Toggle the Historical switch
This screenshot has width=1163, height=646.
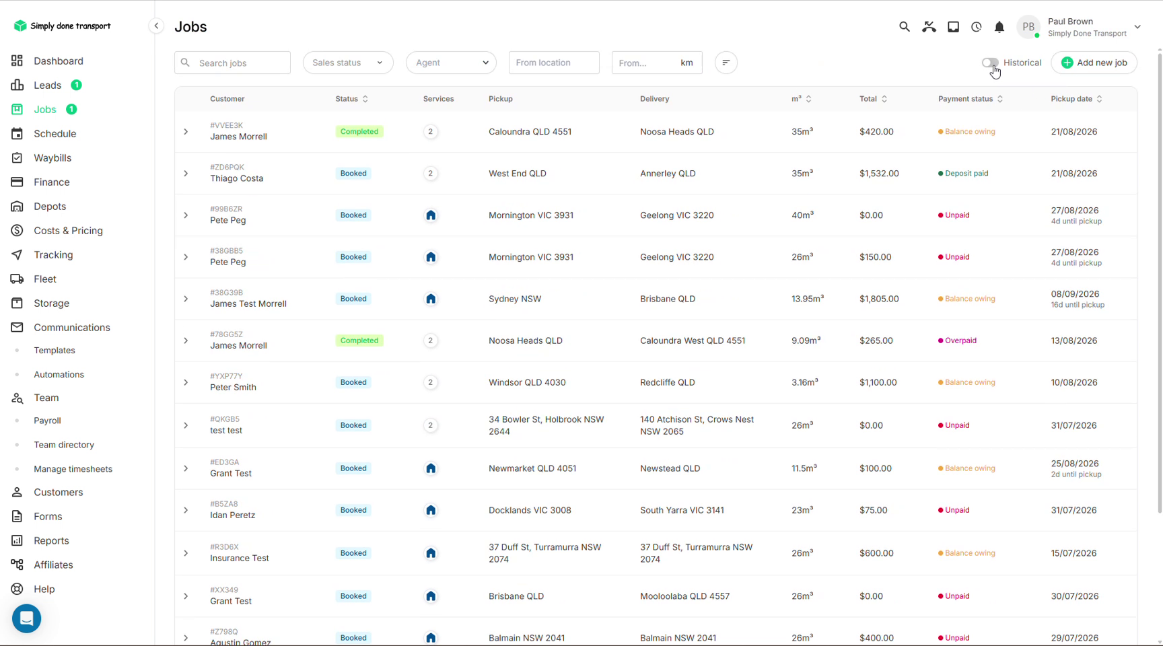pos(990,63)
